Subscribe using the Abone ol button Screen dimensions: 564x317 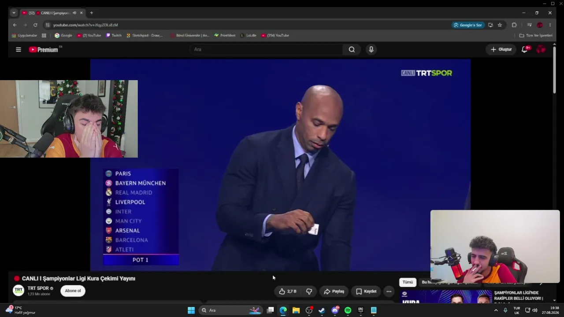(73, 291)
